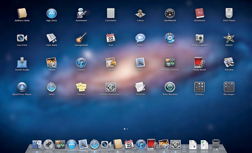Open Address Book from Launchpad grid
This screenshot has width=252, height=153.
[22, 13]
